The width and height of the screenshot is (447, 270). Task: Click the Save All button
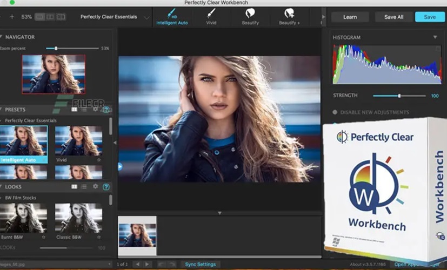coord(393,17)
